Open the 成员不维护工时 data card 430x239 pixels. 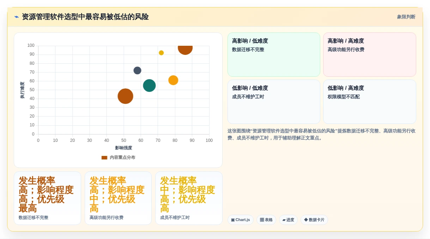click(189, 198)
